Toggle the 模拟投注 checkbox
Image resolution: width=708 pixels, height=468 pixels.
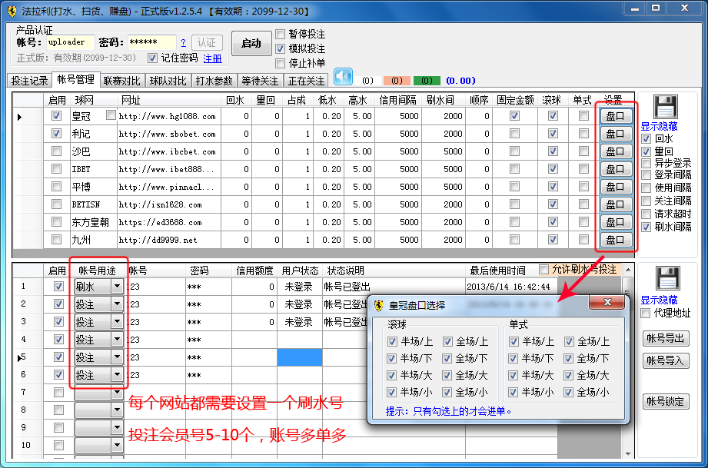[281, 49]
